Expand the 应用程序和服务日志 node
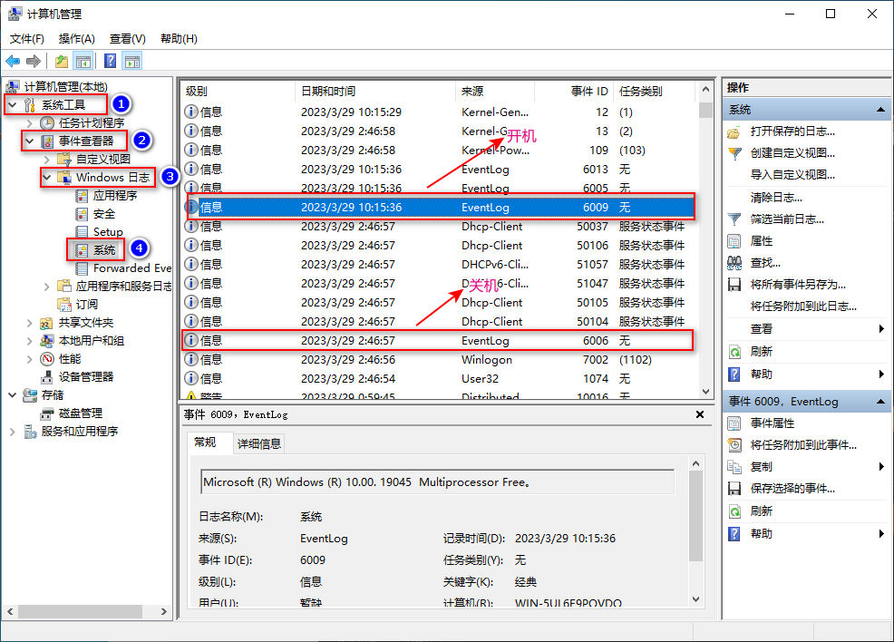This screenshot has height=642, width=894. click(47, 287)
